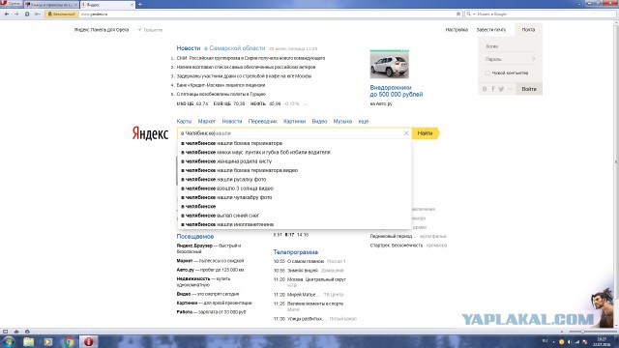Clear search query with X icon

406,133
